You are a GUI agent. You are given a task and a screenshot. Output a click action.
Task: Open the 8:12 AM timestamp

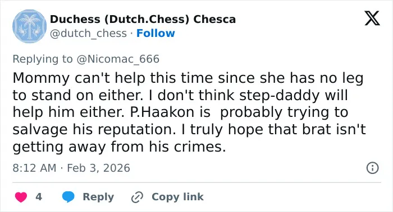(x=34, y=168)
